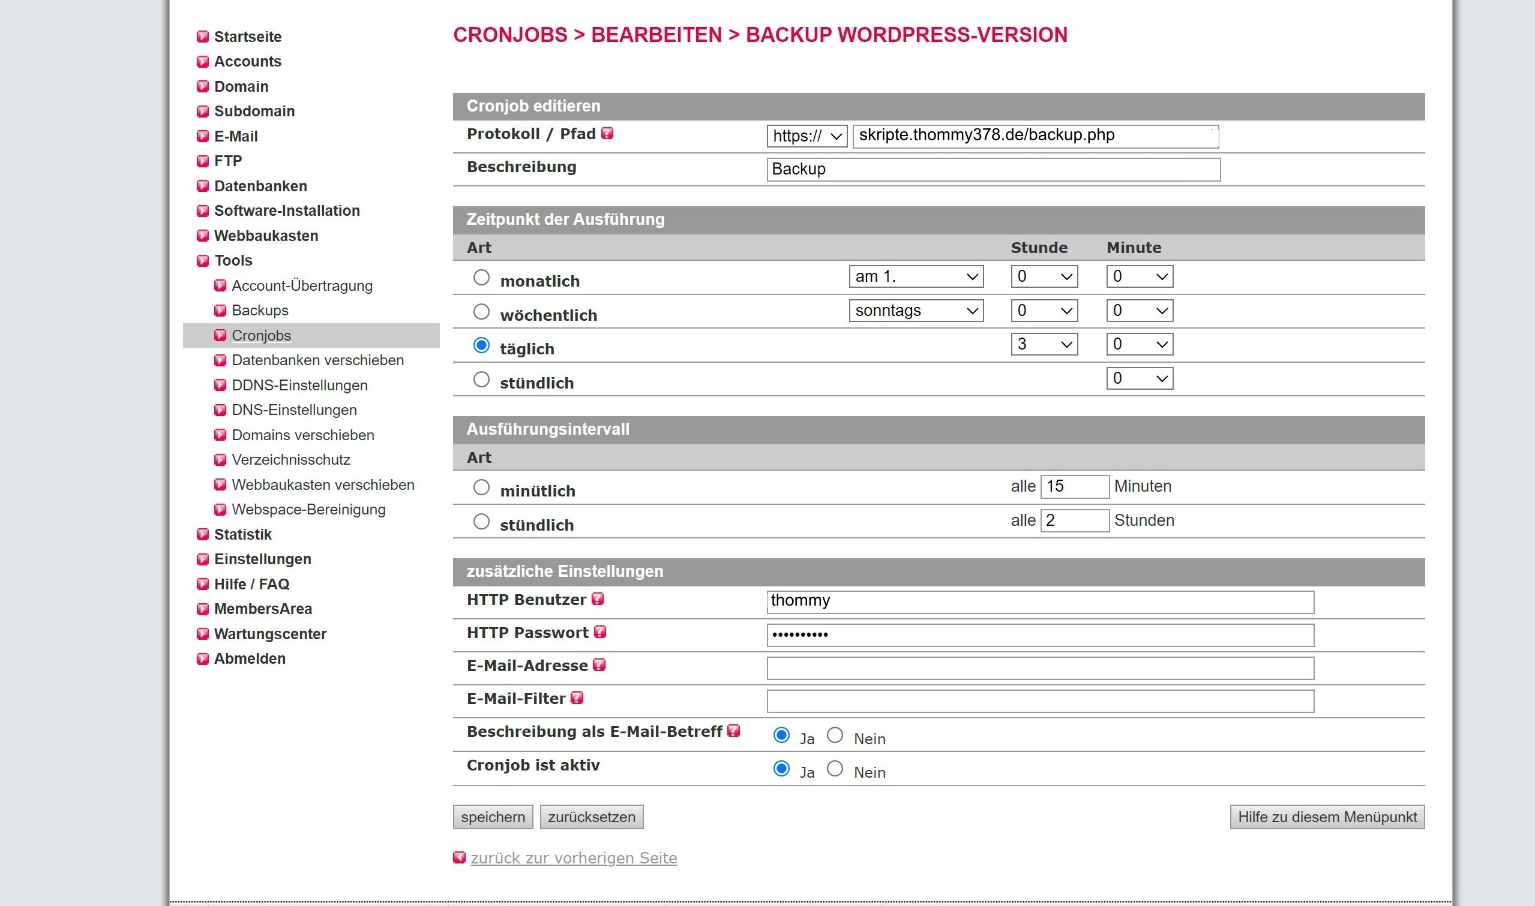Click the HTTP Benutzer field with thommy
This screenshot has height=906, width=1535.
click(1040, 602)
